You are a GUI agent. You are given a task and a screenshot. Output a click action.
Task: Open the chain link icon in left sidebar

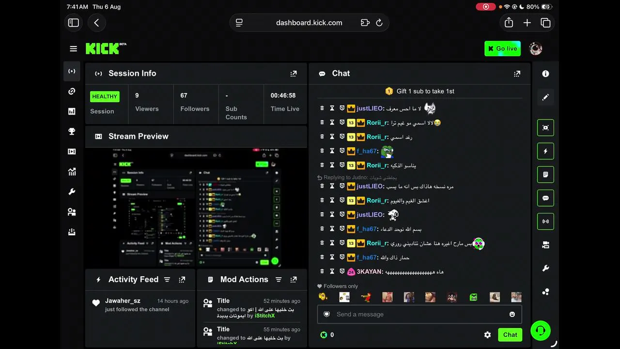[x=72, y=92]
